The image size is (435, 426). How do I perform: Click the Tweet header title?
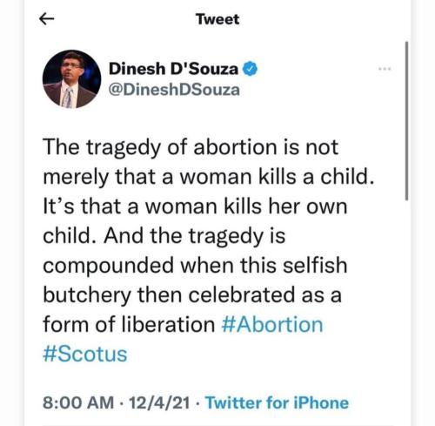(217, 19)
